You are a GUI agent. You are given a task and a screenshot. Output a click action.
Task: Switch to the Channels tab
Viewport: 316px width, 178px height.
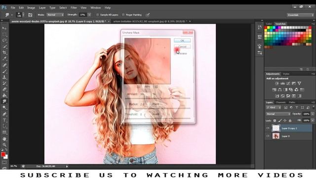(280, 102)
